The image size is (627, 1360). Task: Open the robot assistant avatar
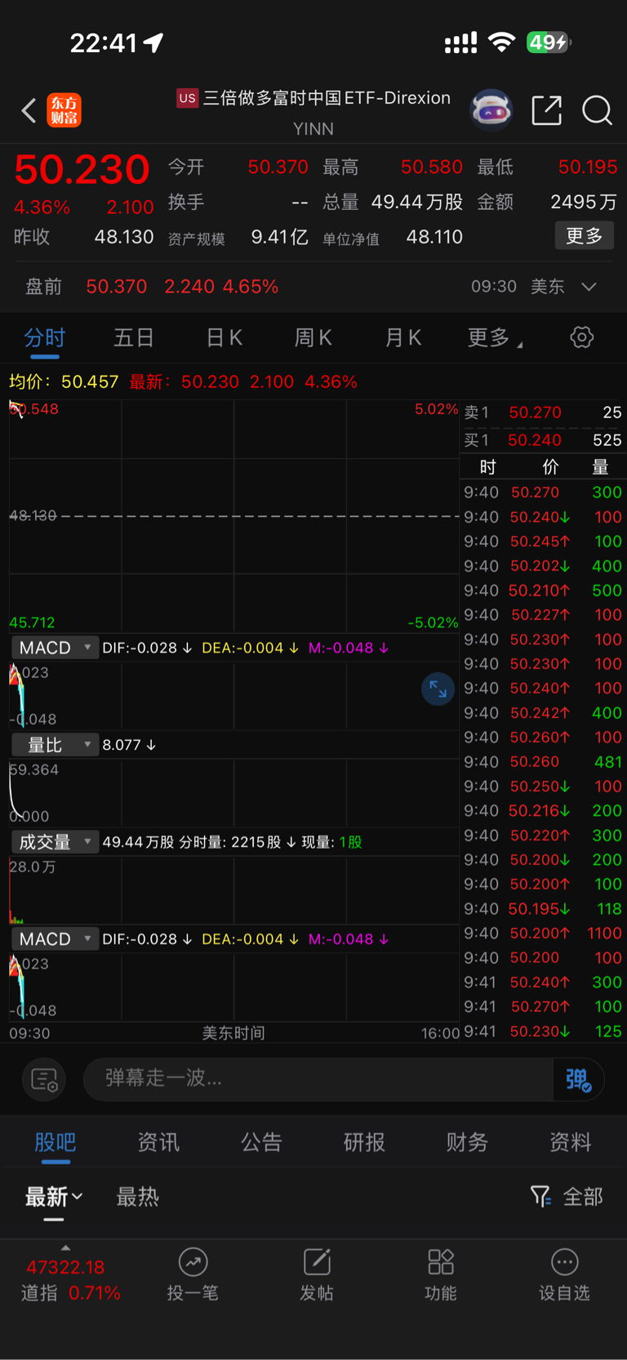coord(491,109)
